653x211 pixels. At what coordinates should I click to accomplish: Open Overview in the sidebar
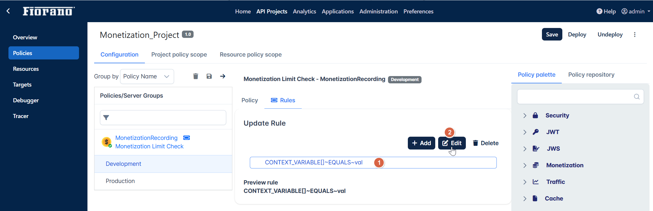pyautogui.click(x=25, y=37)
